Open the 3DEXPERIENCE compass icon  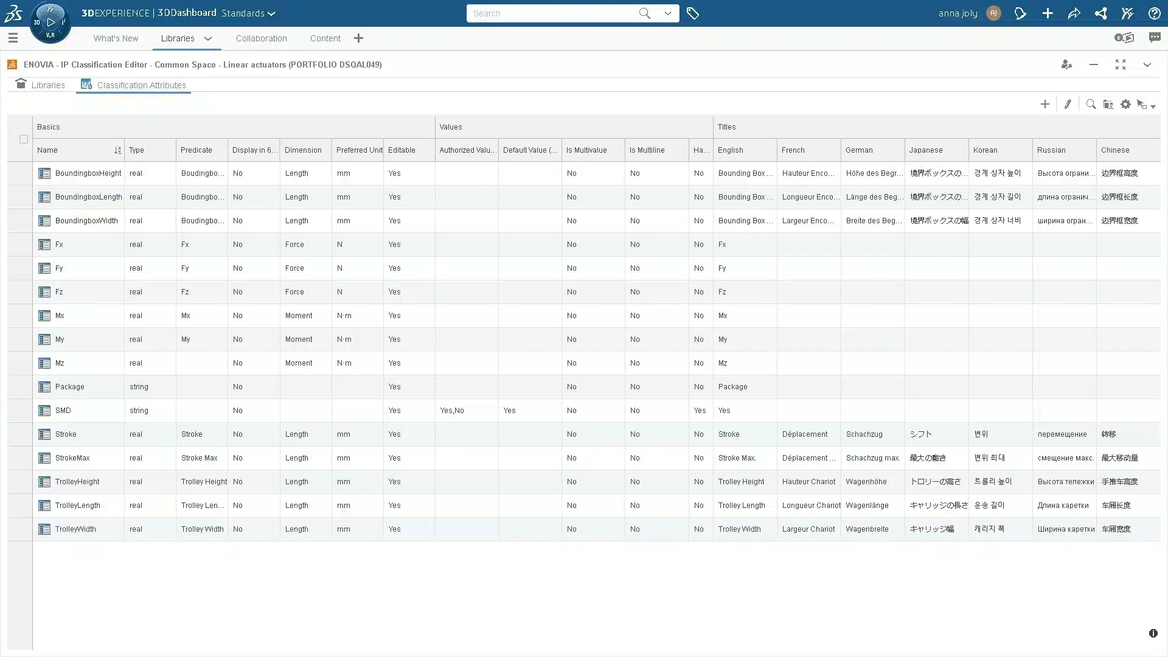50,22
